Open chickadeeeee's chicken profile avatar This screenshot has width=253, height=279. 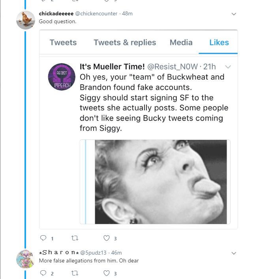tap(25, 20)
